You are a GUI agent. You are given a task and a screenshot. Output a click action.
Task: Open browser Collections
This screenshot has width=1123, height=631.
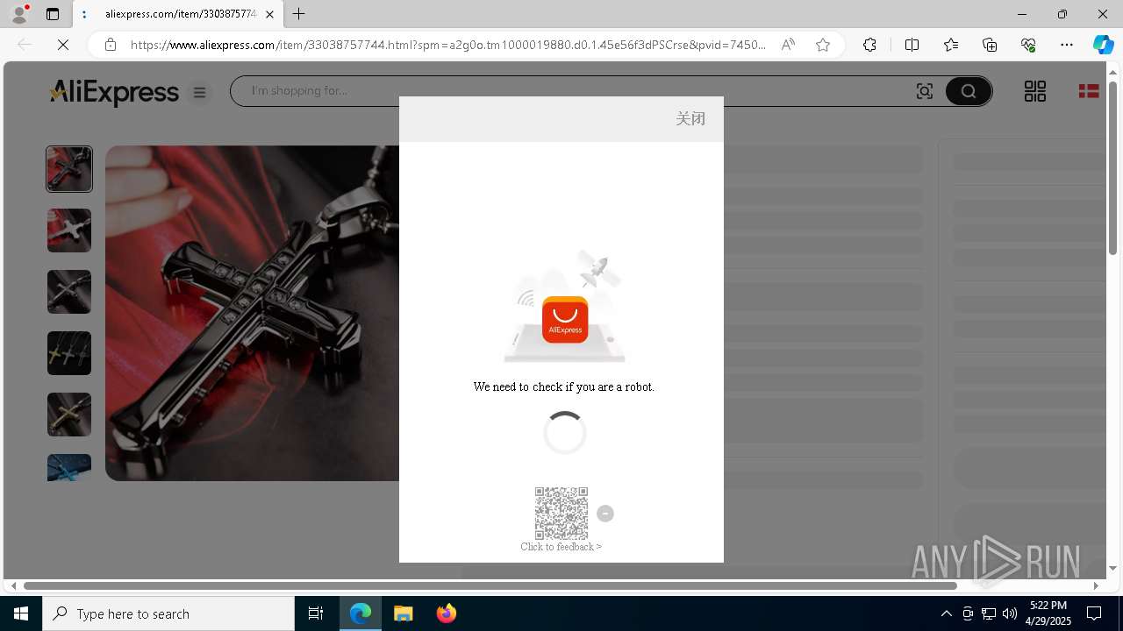[990, 45]
